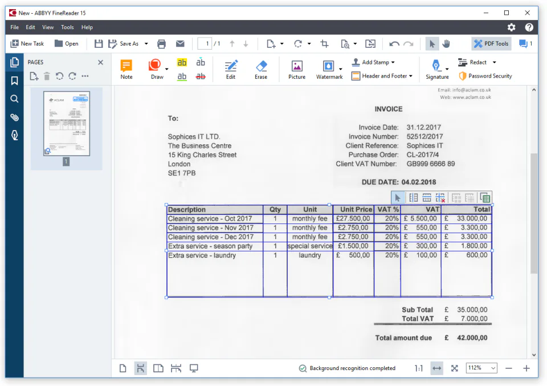This screenshot has height=386, width=547.
Task: Select the page 1 thumbnail
Action: pyautogui.click(x=66, y=124)
